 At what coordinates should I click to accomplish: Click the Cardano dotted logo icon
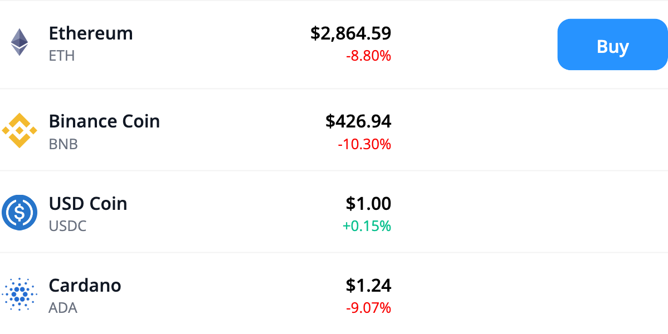pyautogui.click(x=20, y=293)
